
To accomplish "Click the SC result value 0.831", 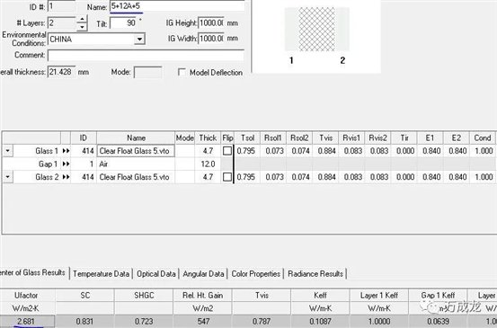I will [84, 322].
